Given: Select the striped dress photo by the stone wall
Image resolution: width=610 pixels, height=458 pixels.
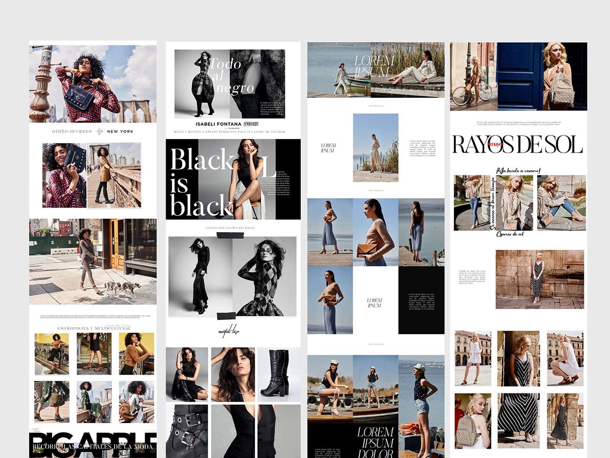Looking at the screenshot, I should point(540,279).
